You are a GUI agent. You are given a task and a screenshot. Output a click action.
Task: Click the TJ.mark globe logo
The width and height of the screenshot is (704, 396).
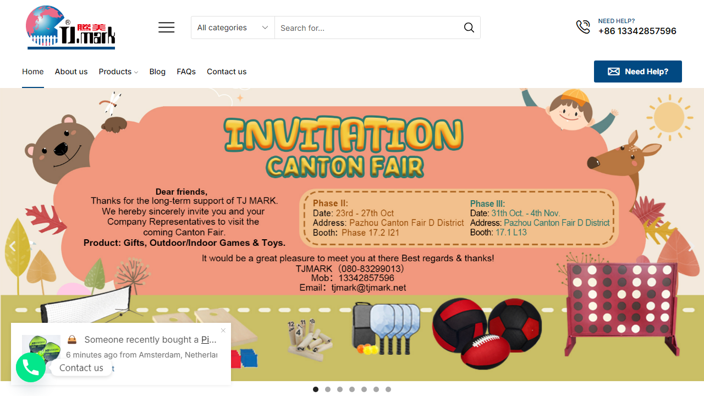[71, 28]
